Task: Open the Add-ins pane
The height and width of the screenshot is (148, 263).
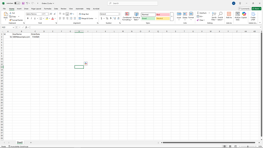Action: click(x=229, y=15)
